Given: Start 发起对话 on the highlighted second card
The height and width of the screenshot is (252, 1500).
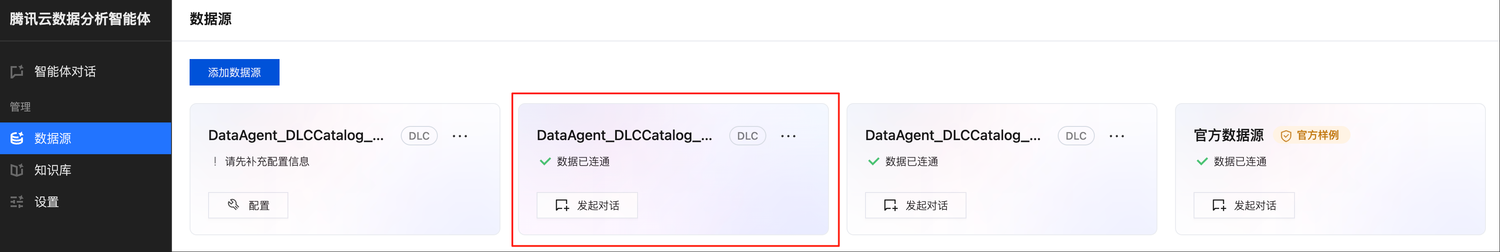Looking at the screenshot, I should (587, 205).
